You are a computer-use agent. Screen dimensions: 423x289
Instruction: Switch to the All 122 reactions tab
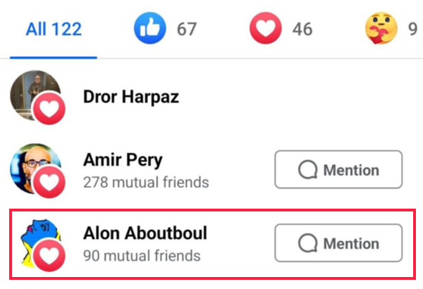point(54,30)
